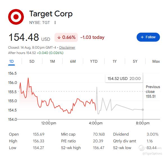165x157 pixels.
Task: Click the Target Corp title
Action: 51,14
